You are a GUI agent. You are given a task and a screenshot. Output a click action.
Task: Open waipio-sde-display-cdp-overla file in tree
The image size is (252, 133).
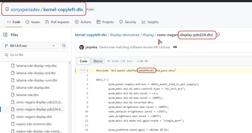(x=39, y=131)
